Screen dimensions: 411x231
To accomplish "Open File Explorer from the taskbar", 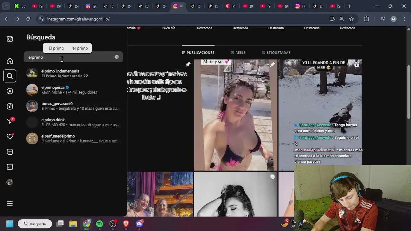I will click(x=73, y=224).
